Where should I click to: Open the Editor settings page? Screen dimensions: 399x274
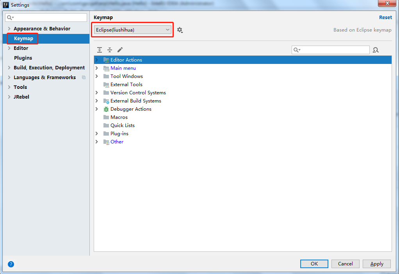point(21,48)
